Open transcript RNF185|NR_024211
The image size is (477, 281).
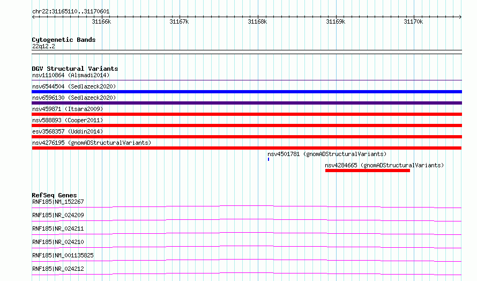58,228
